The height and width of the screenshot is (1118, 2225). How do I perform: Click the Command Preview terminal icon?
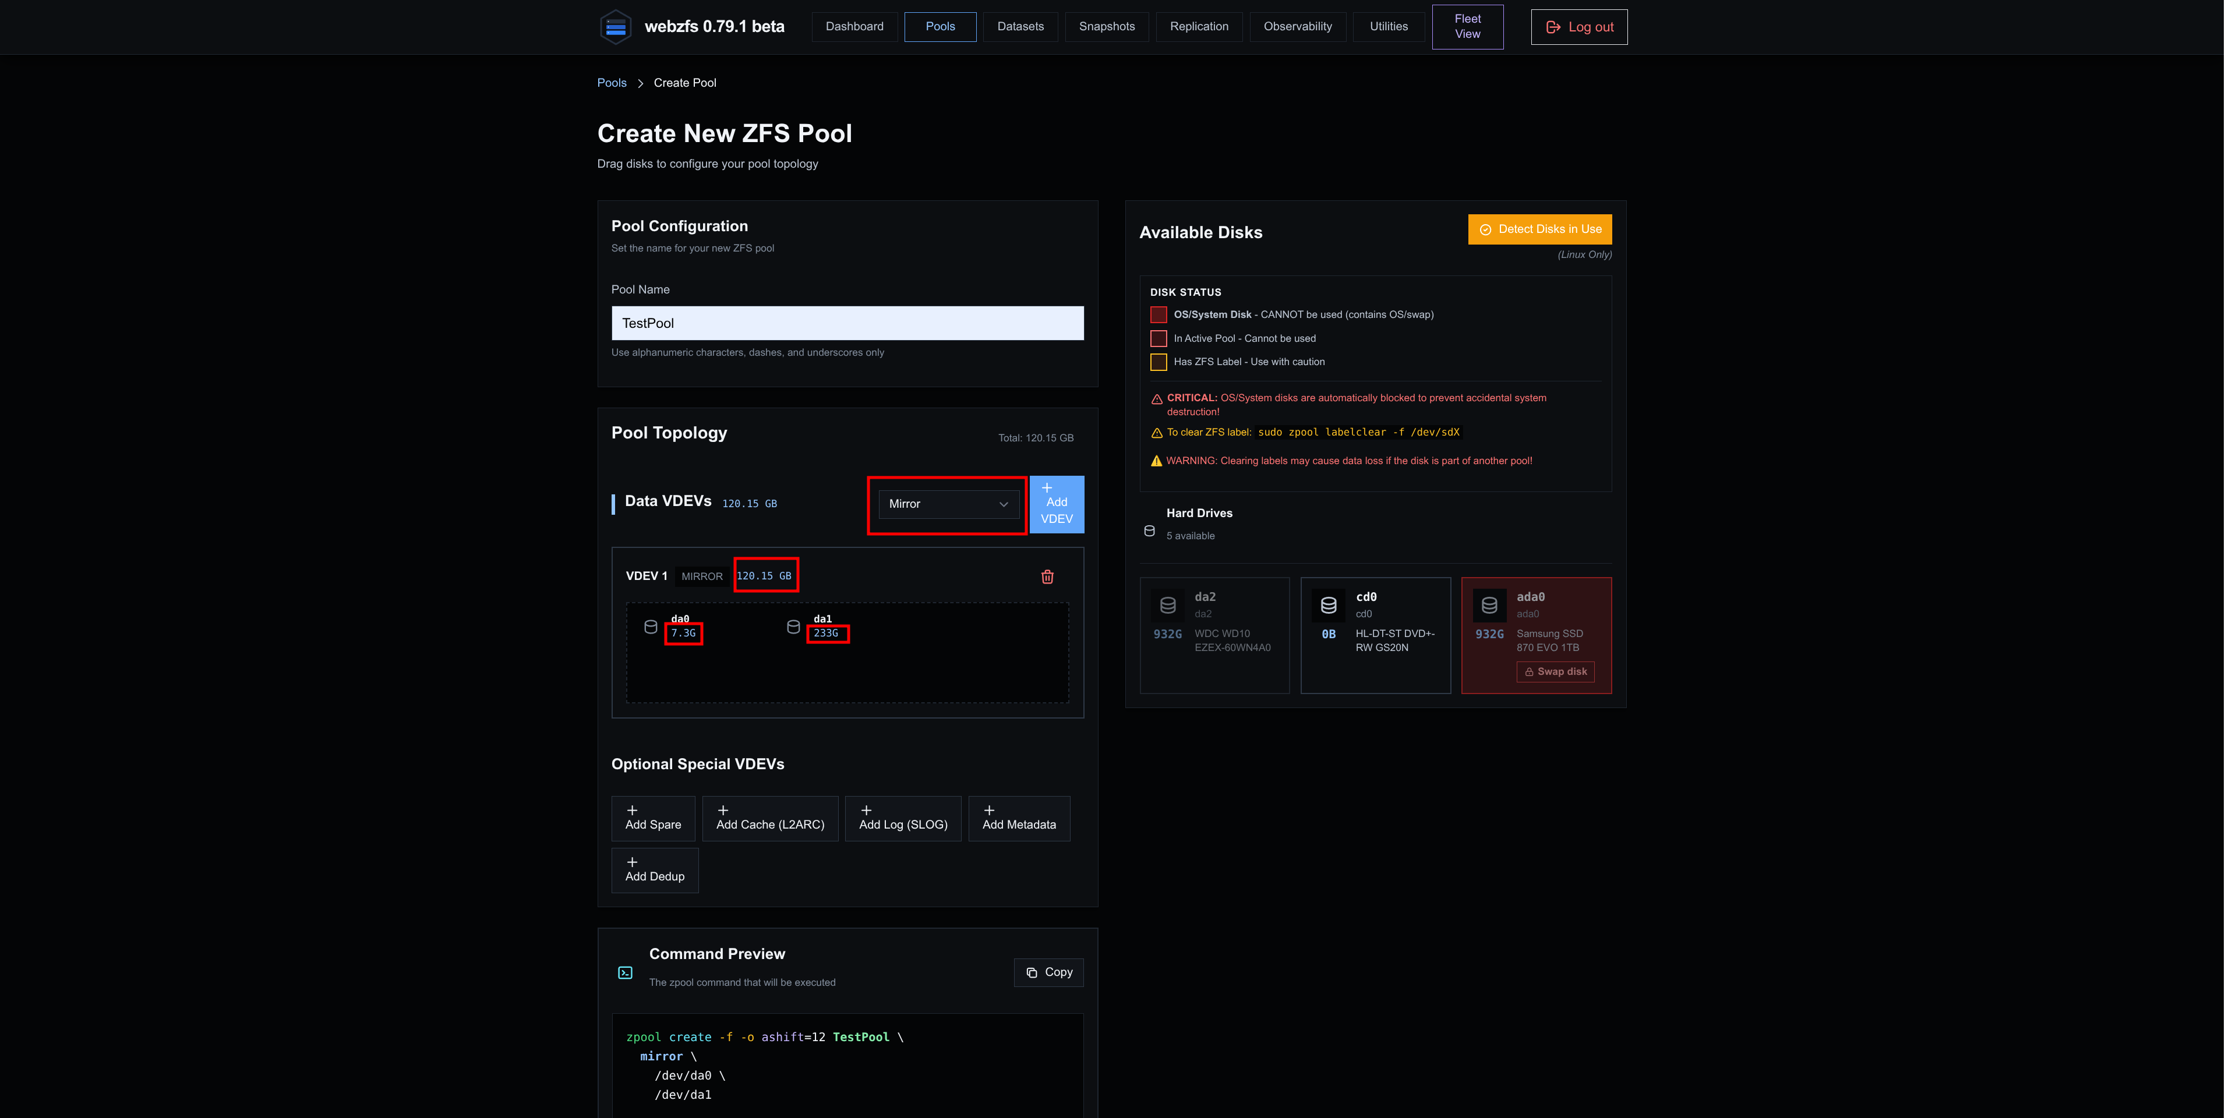tap(626, 973)
